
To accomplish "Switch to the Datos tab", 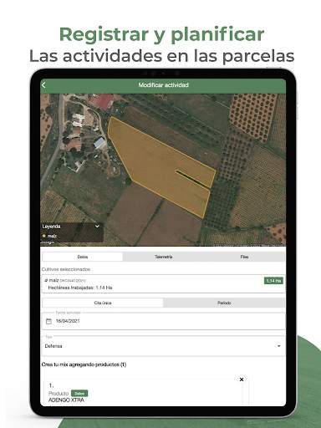I will [83, 257].
